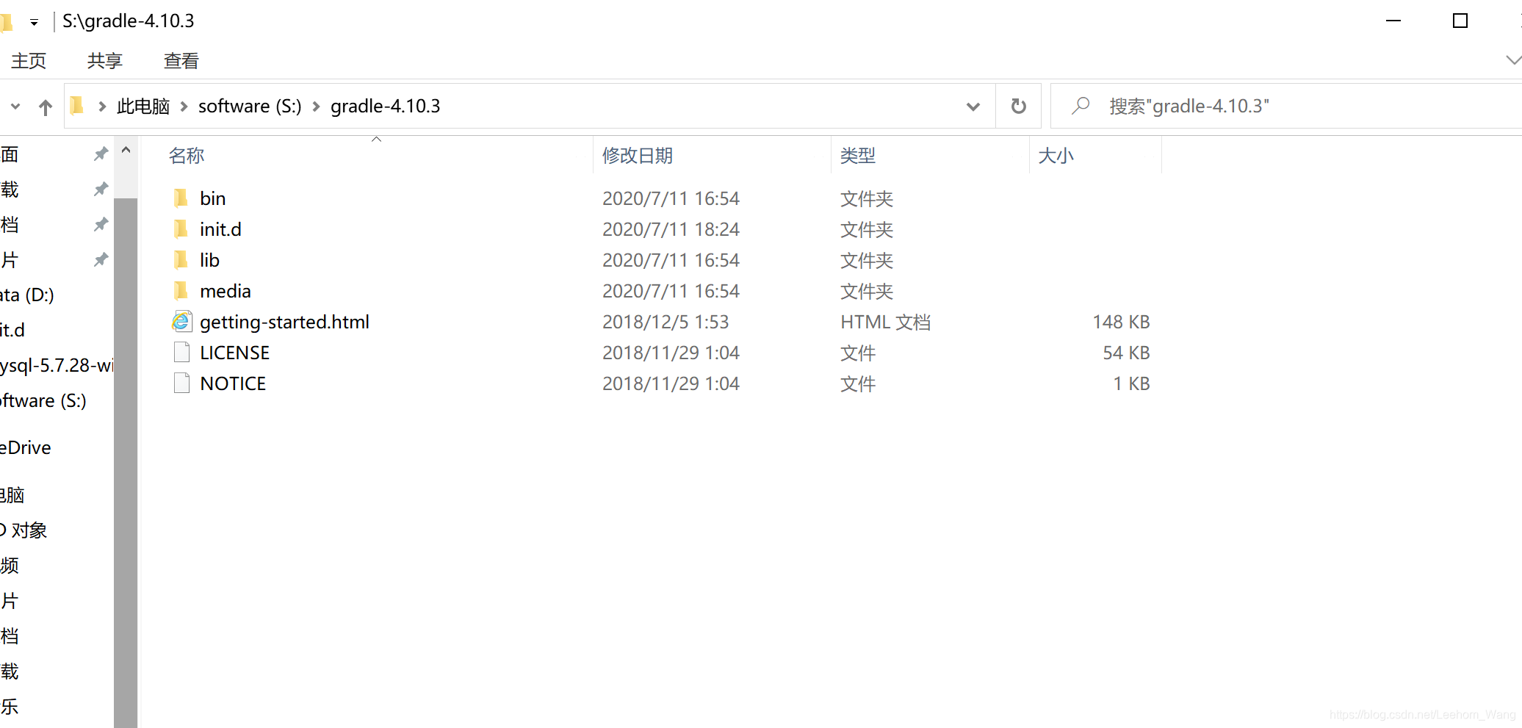Sort by 修改日期 column header
Viewport: 1522px width, 728px height.
[638, 156]
